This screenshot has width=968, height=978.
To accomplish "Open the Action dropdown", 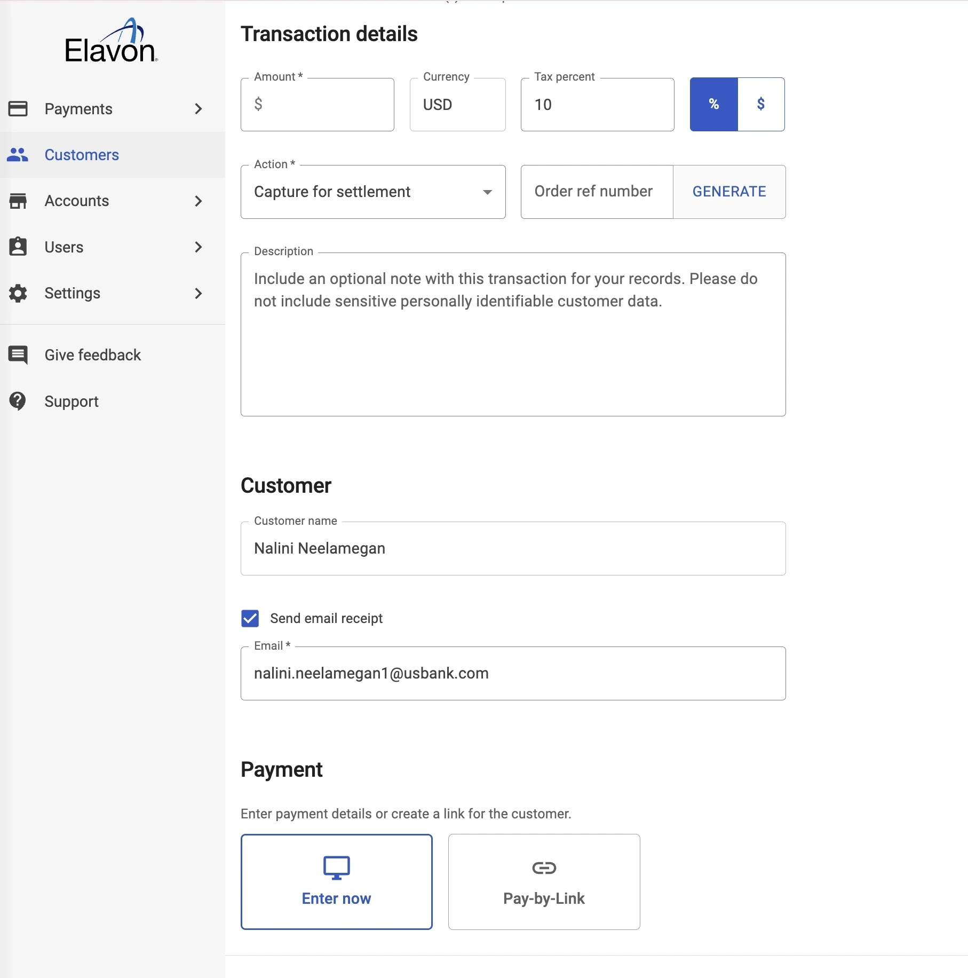I will click(372, 192).
